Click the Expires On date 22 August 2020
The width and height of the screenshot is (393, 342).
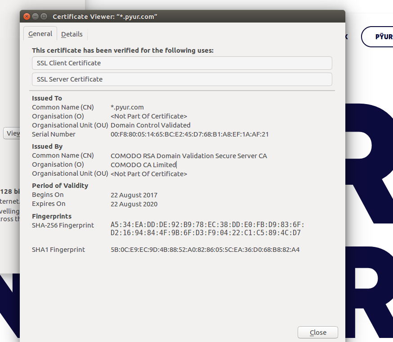(x=134, y=204)
